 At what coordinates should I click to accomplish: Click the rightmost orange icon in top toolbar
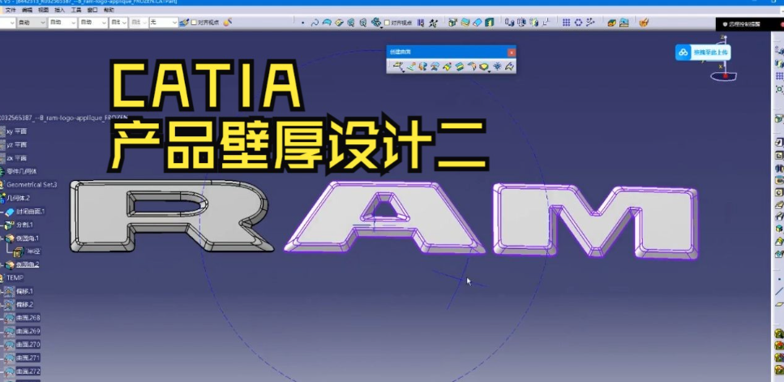pyautogui.click(x=643, y=23)
